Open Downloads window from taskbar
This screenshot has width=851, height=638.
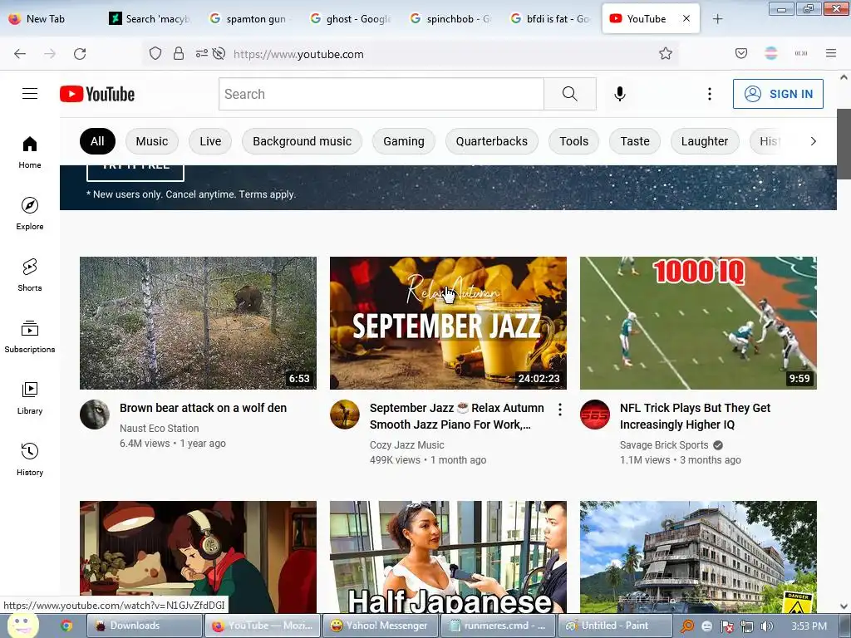click(145, 626)
